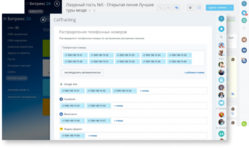Add number to Google Ads channel

[144, 91]
